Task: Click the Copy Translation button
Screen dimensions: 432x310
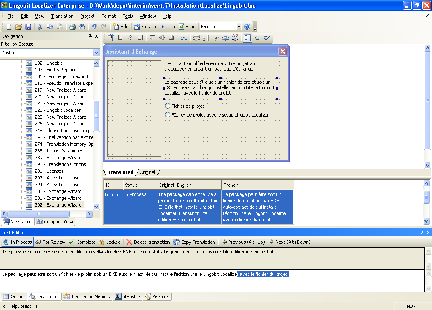Action: coord(194,242)
